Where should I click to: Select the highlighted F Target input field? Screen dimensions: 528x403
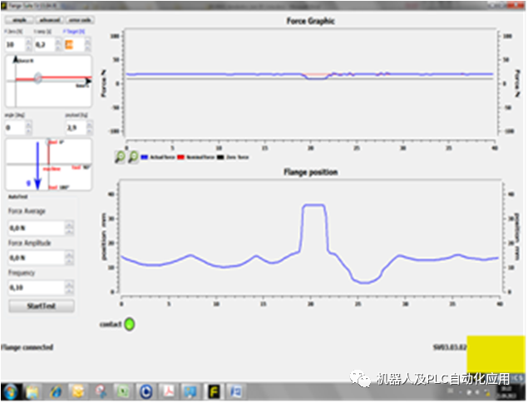(74, 44)
